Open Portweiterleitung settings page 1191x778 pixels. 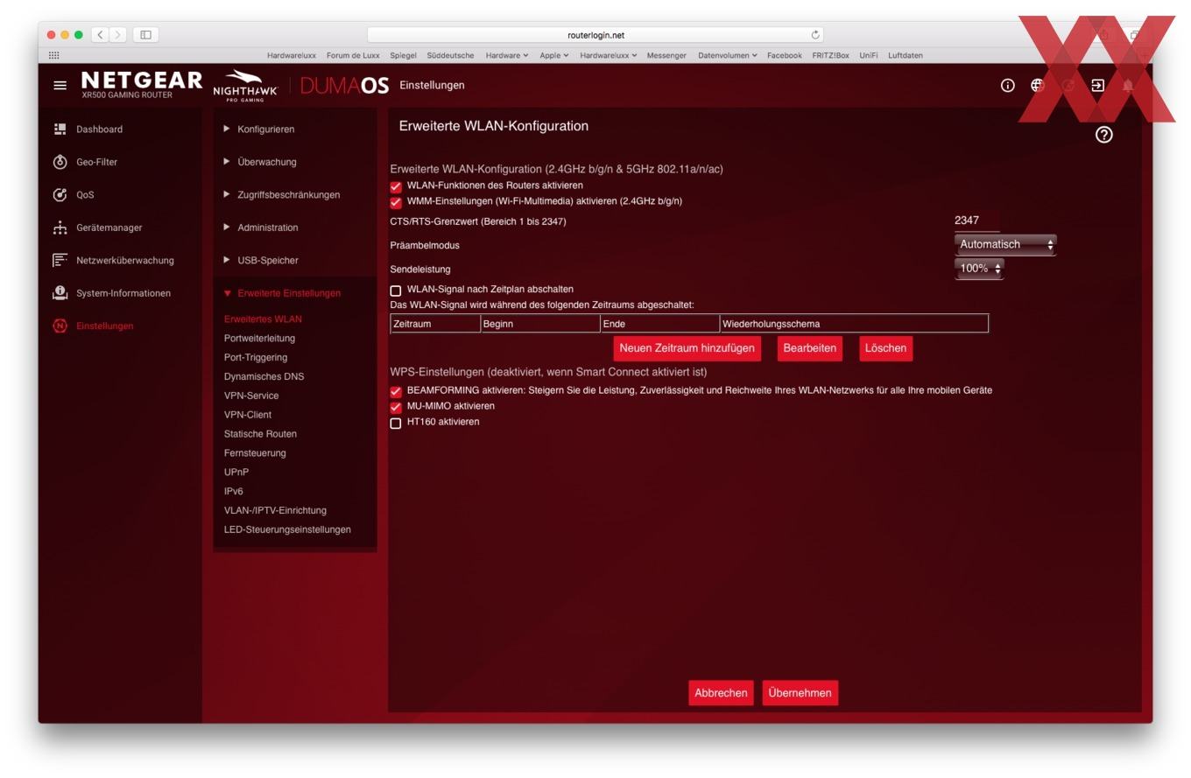[259, 339]
